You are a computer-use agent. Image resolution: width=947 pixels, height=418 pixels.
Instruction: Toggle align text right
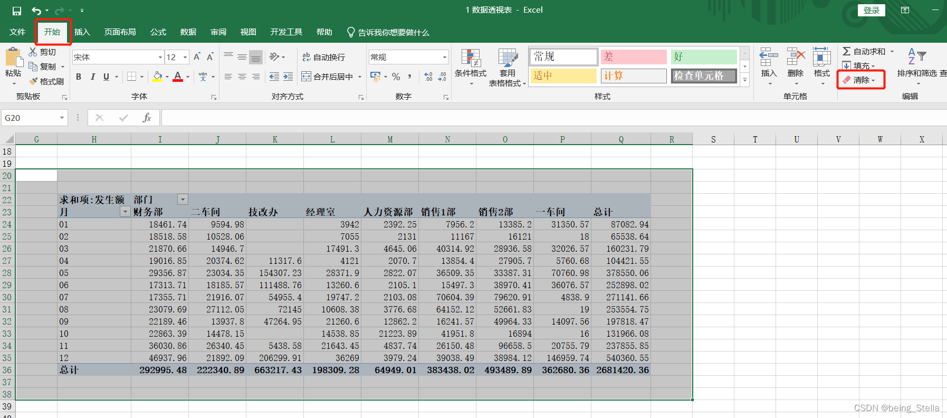pos(256,77)
